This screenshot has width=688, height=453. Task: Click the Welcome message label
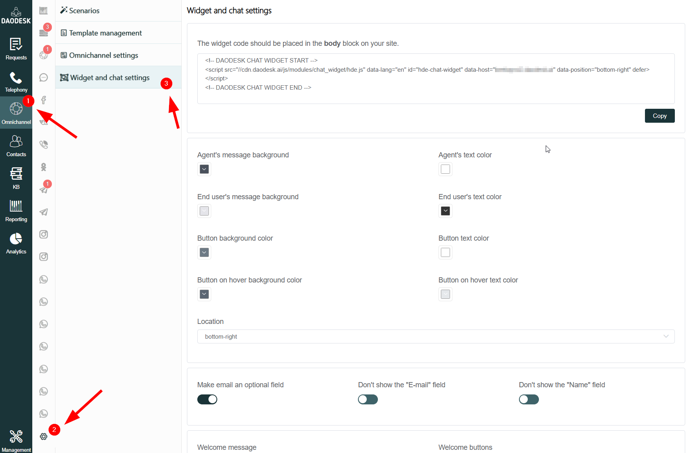coord(227,447)
